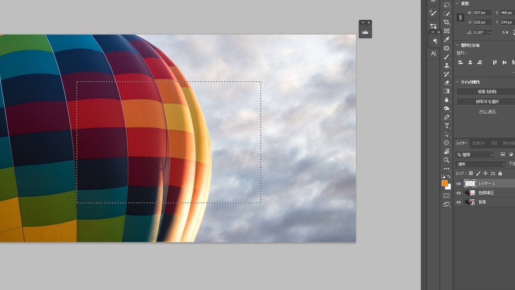Hide the レイヤー 1 layer
The height and width of the screenshot is (290, 515).
(x=459, y=183)
